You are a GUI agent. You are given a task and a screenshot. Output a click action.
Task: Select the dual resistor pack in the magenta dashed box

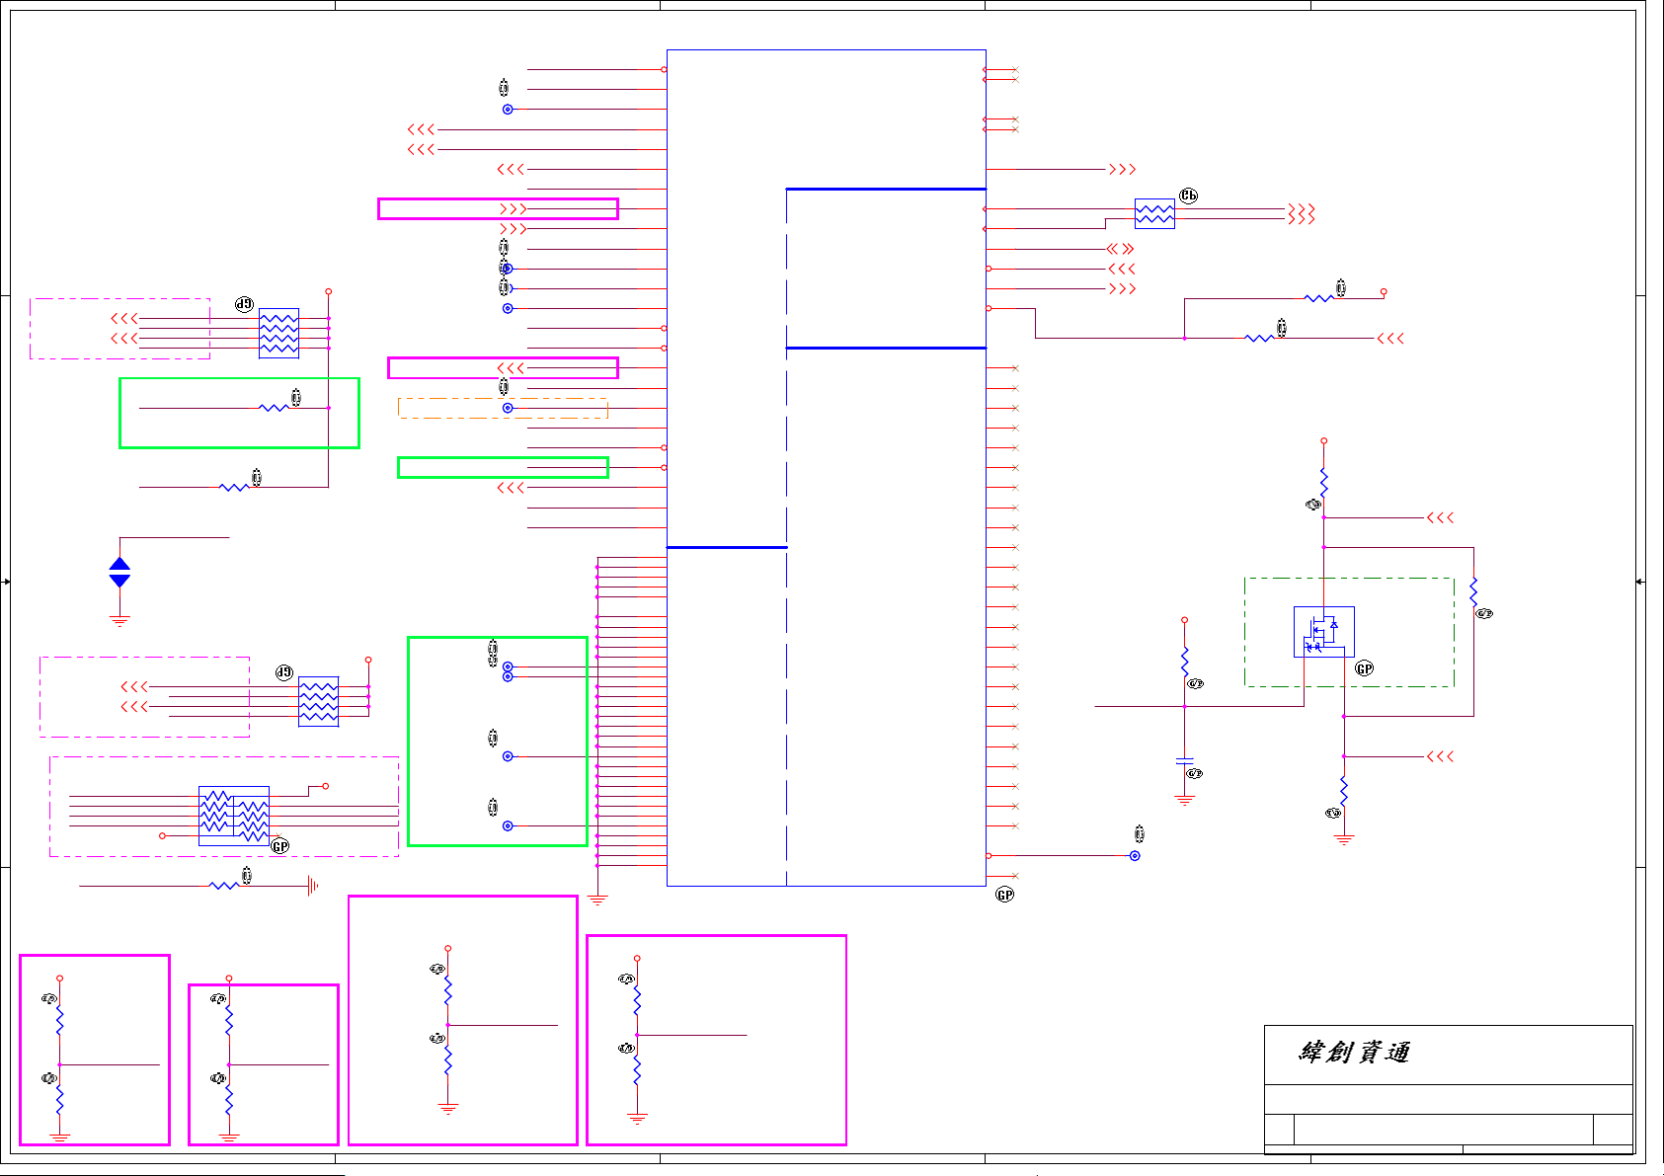click(234, 816)
